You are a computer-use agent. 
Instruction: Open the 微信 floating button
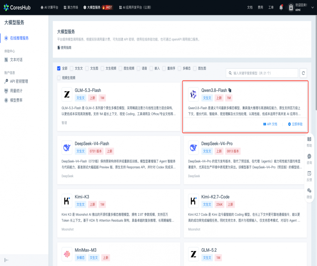coord(309,193)
